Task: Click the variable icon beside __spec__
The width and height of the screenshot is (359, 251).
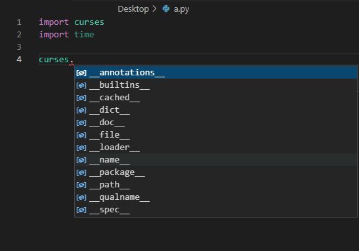Action: click(81, 210)
